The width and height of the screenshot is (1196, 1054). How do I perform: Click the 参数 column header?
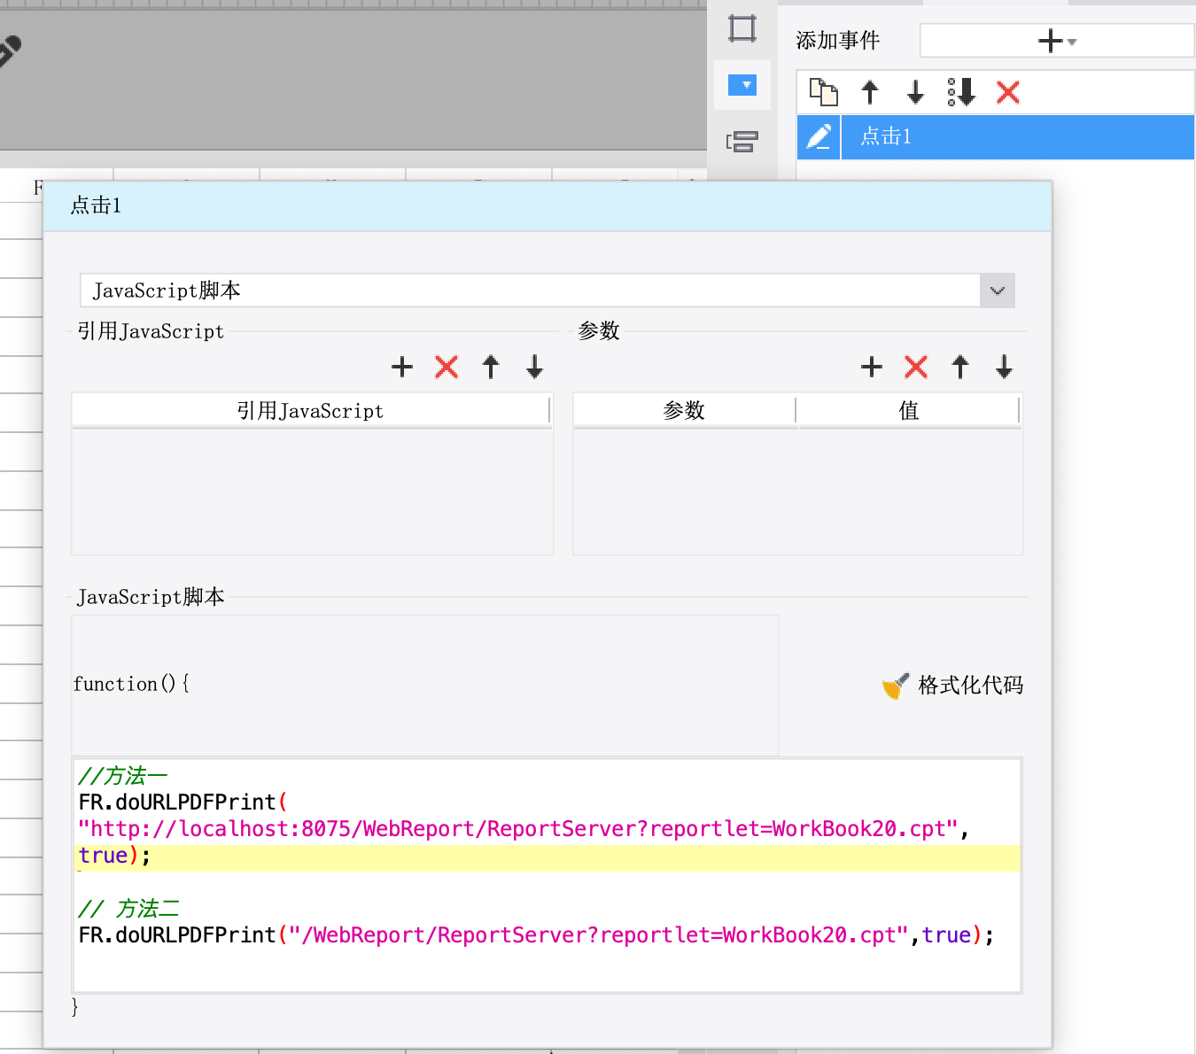coord(685,410)
